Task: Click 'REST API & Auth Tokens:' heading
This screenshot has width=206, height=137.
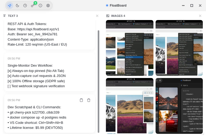Action: point(27,24)
